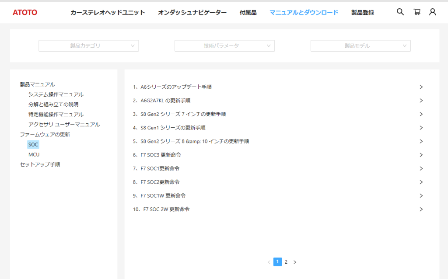Image resolution: width=448 pixels, height=279 pixels.
Task: Go to the 製品登録 page
Action: point(363,13)
